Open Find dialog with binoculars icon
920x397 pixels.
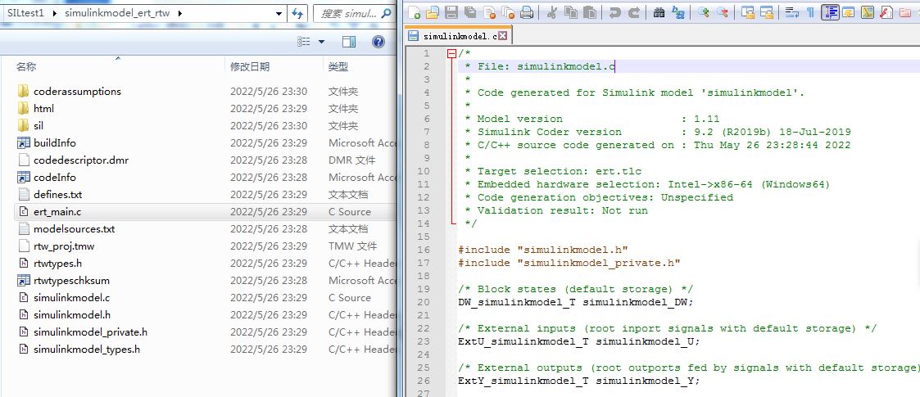[659, 11]
